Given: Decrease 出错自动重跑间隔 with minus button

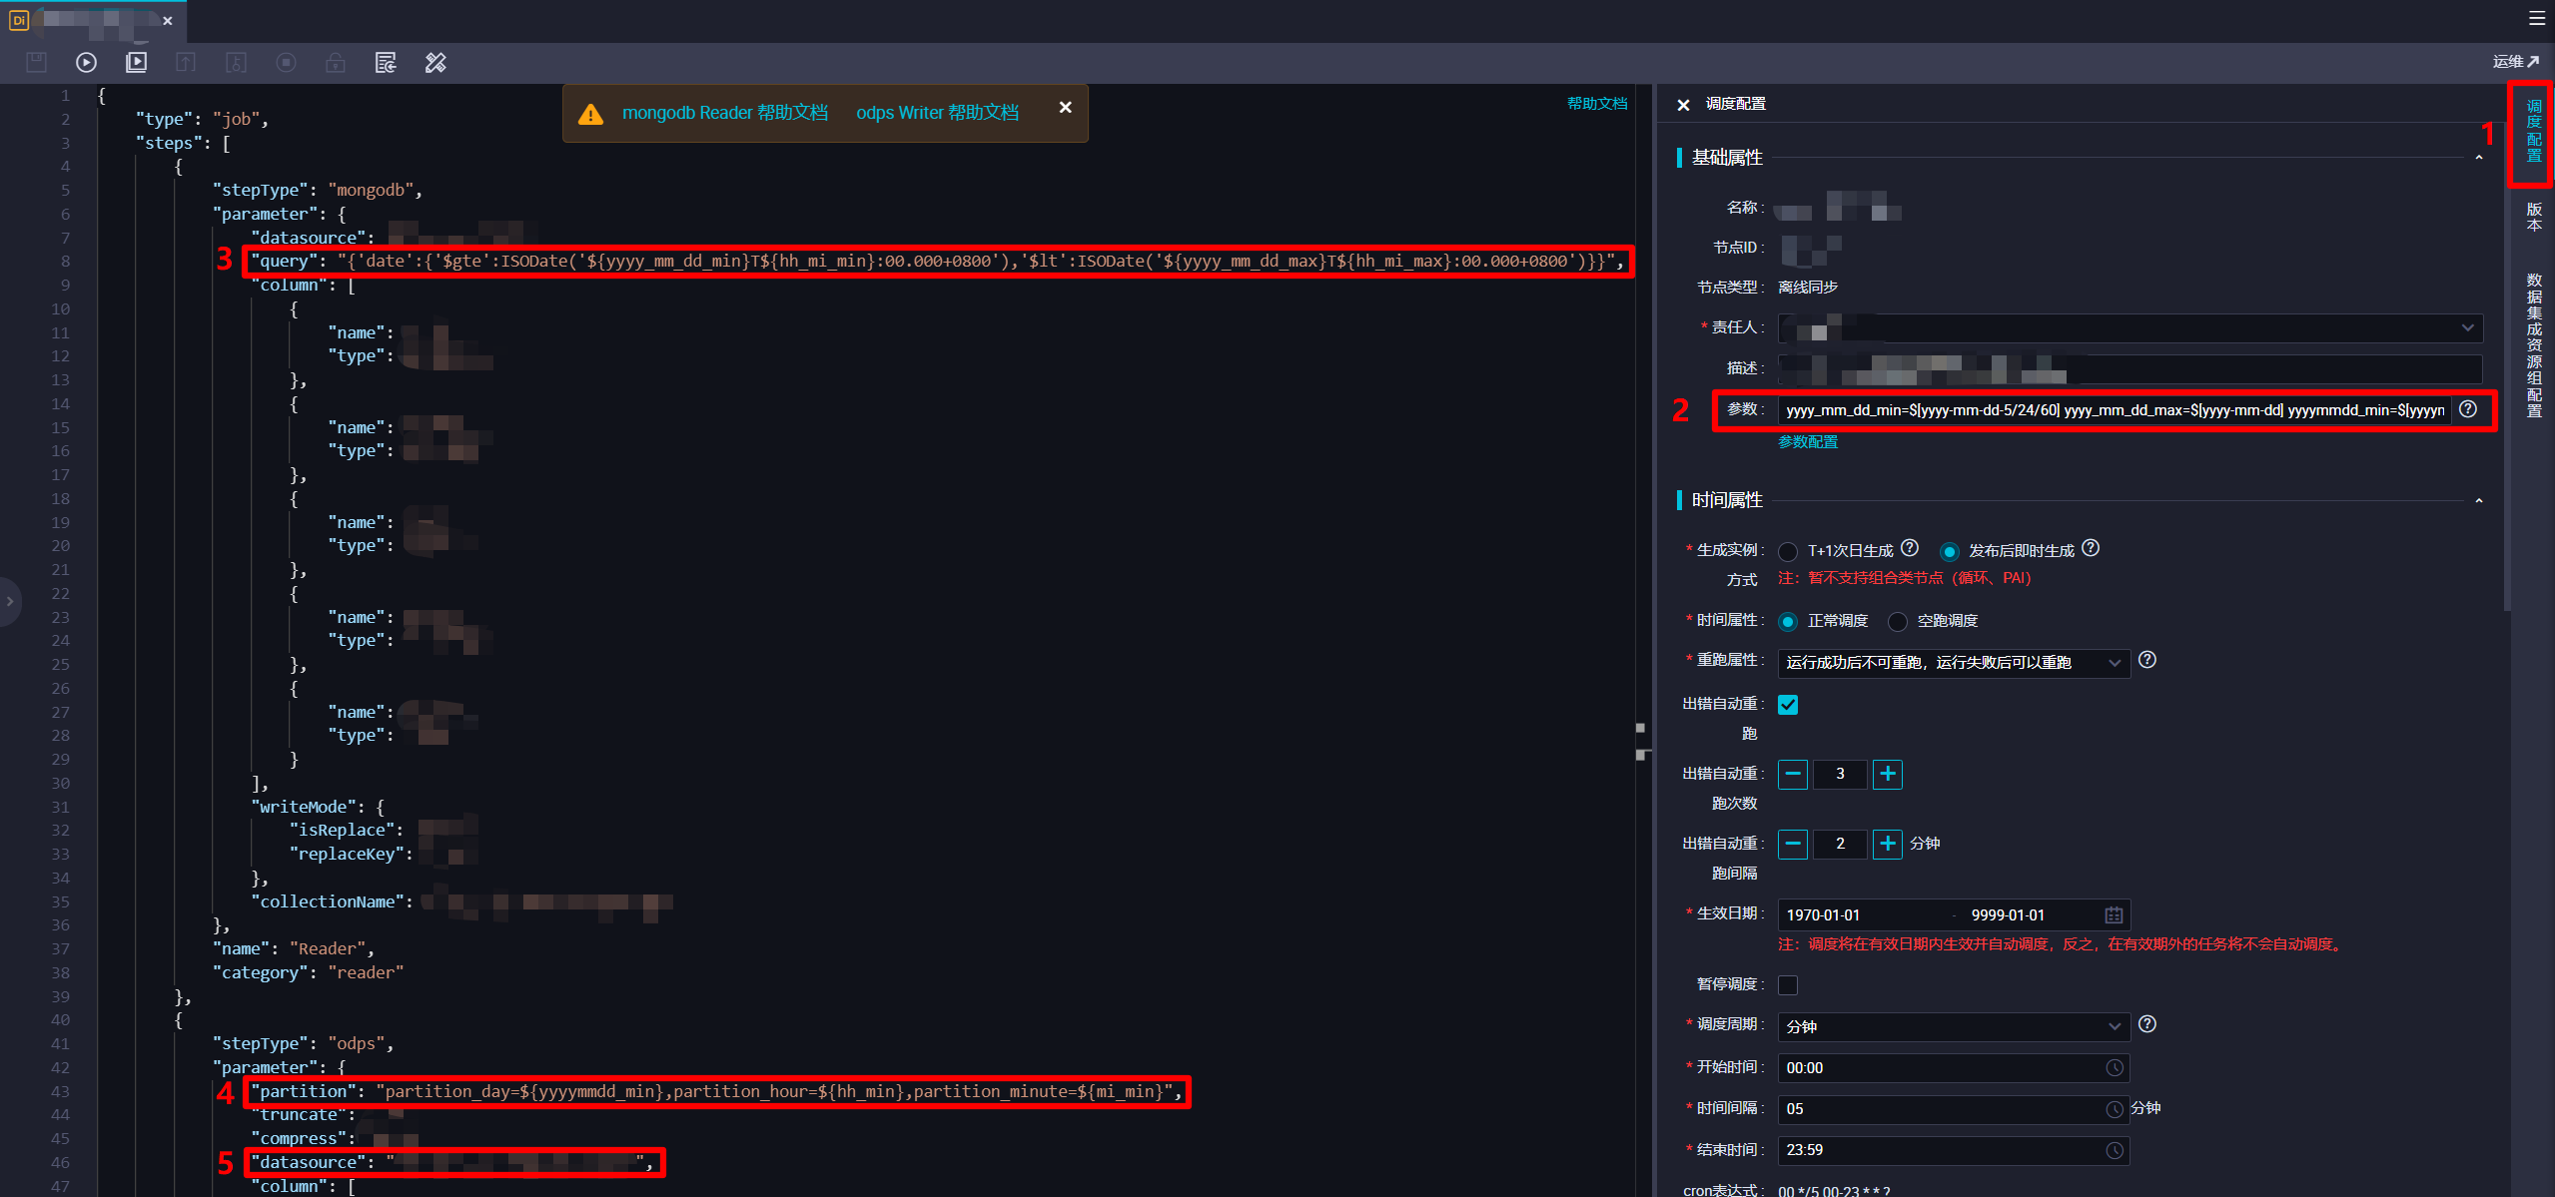Looking at the screenshot, I should (x=1793, y=844).
